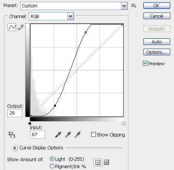Toggle the Preview checkbox
Screen dimensions: 174x170
(145, 63)
